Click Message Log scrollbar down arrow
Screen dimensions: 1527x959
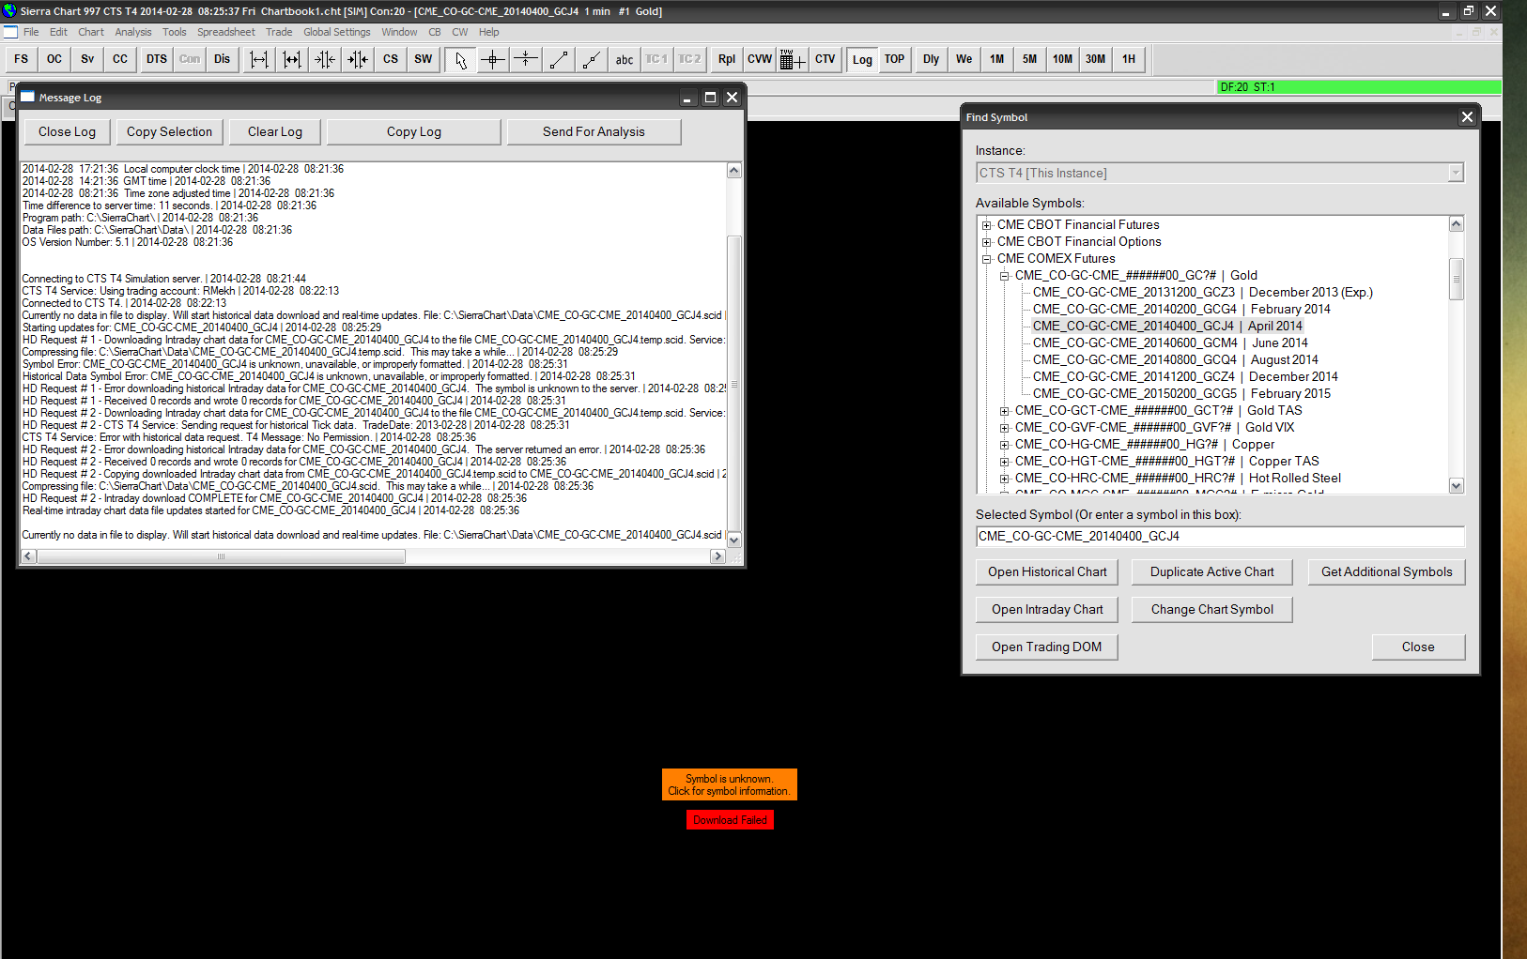coord(734,540)
